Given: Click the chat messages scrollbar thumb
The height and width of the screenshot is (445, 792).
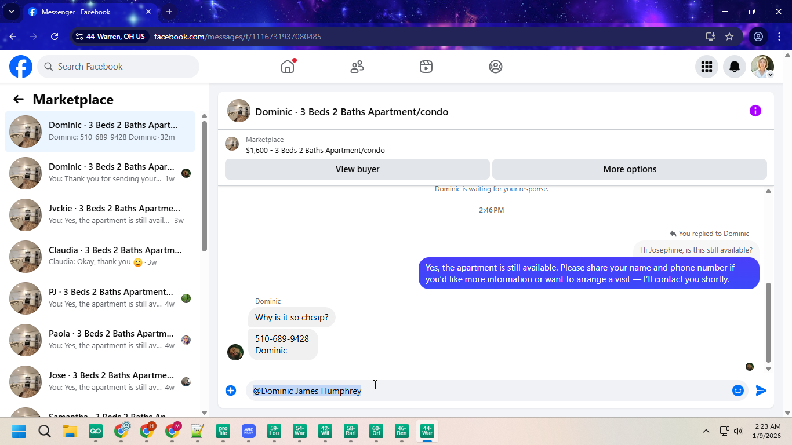Looking at the screenshot, I should click(769, 322).
